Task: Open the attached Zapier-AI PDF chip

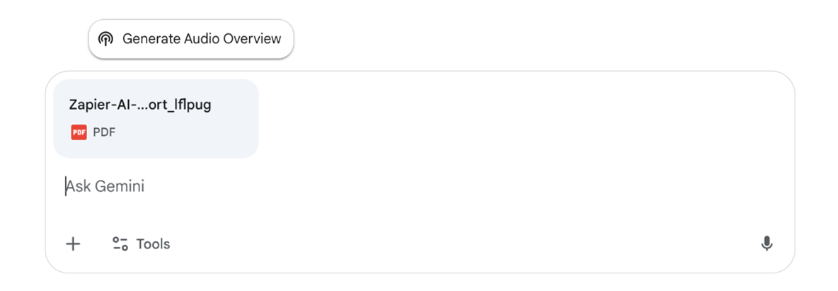Action: coord(156,118)
